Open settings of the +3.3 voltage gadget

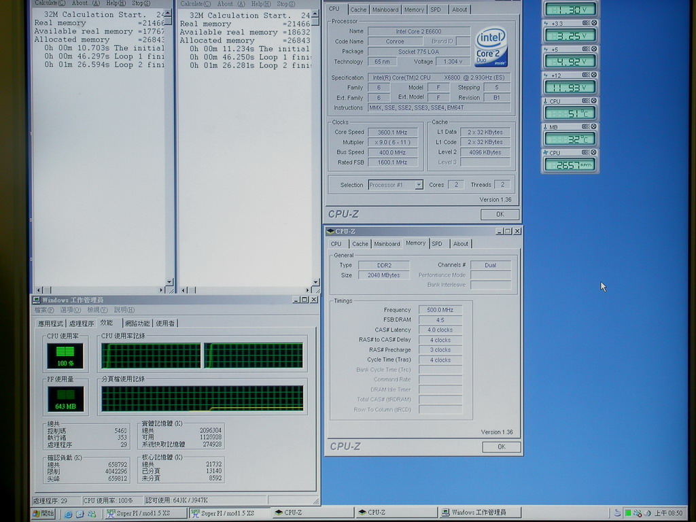586,22
